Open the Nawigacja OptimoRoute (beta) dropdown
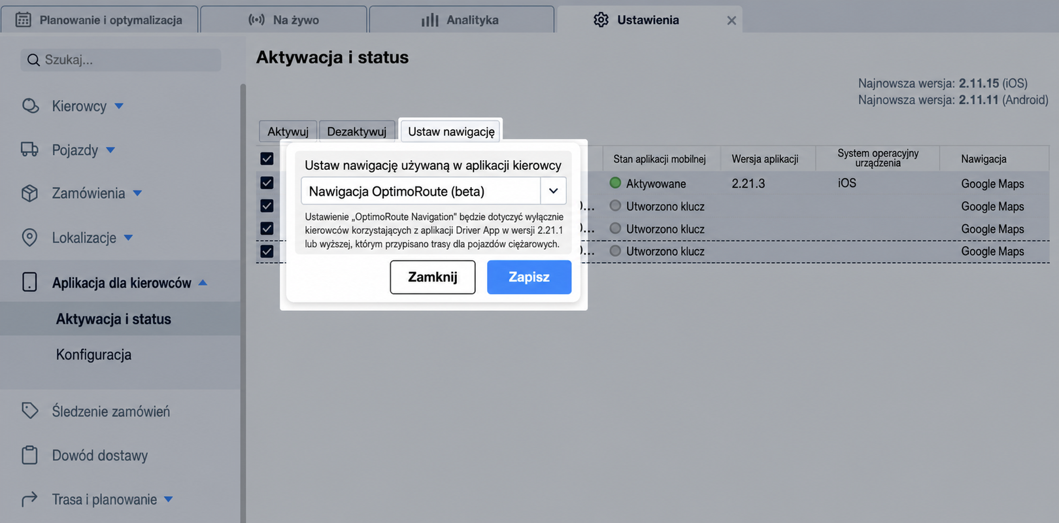This screenshot has height=523, width=1059. point(433,191)
